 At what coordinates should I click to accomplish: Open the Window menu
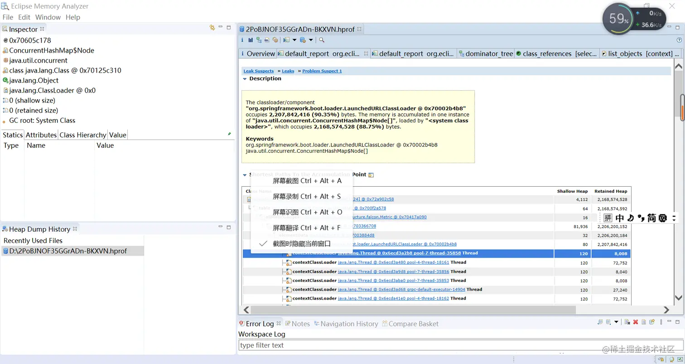pos(48,17)
